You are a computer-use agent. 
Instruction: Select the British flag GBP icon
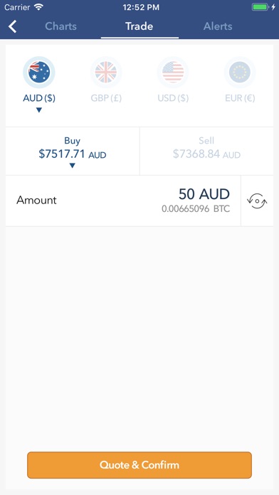106,73
